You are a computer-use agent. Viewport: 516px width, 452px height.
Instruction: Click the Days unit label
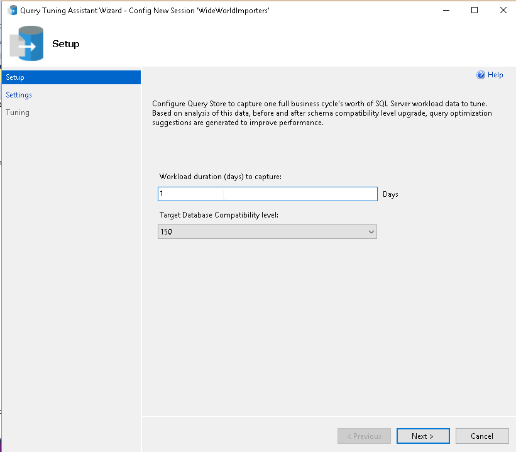pyautogui.click(x=390, y=194)
